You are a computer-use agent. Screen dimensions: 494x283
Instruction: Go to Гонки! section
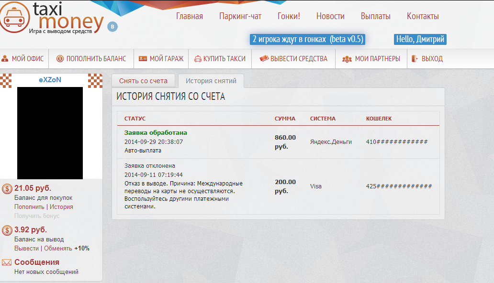tap(289, 16)
